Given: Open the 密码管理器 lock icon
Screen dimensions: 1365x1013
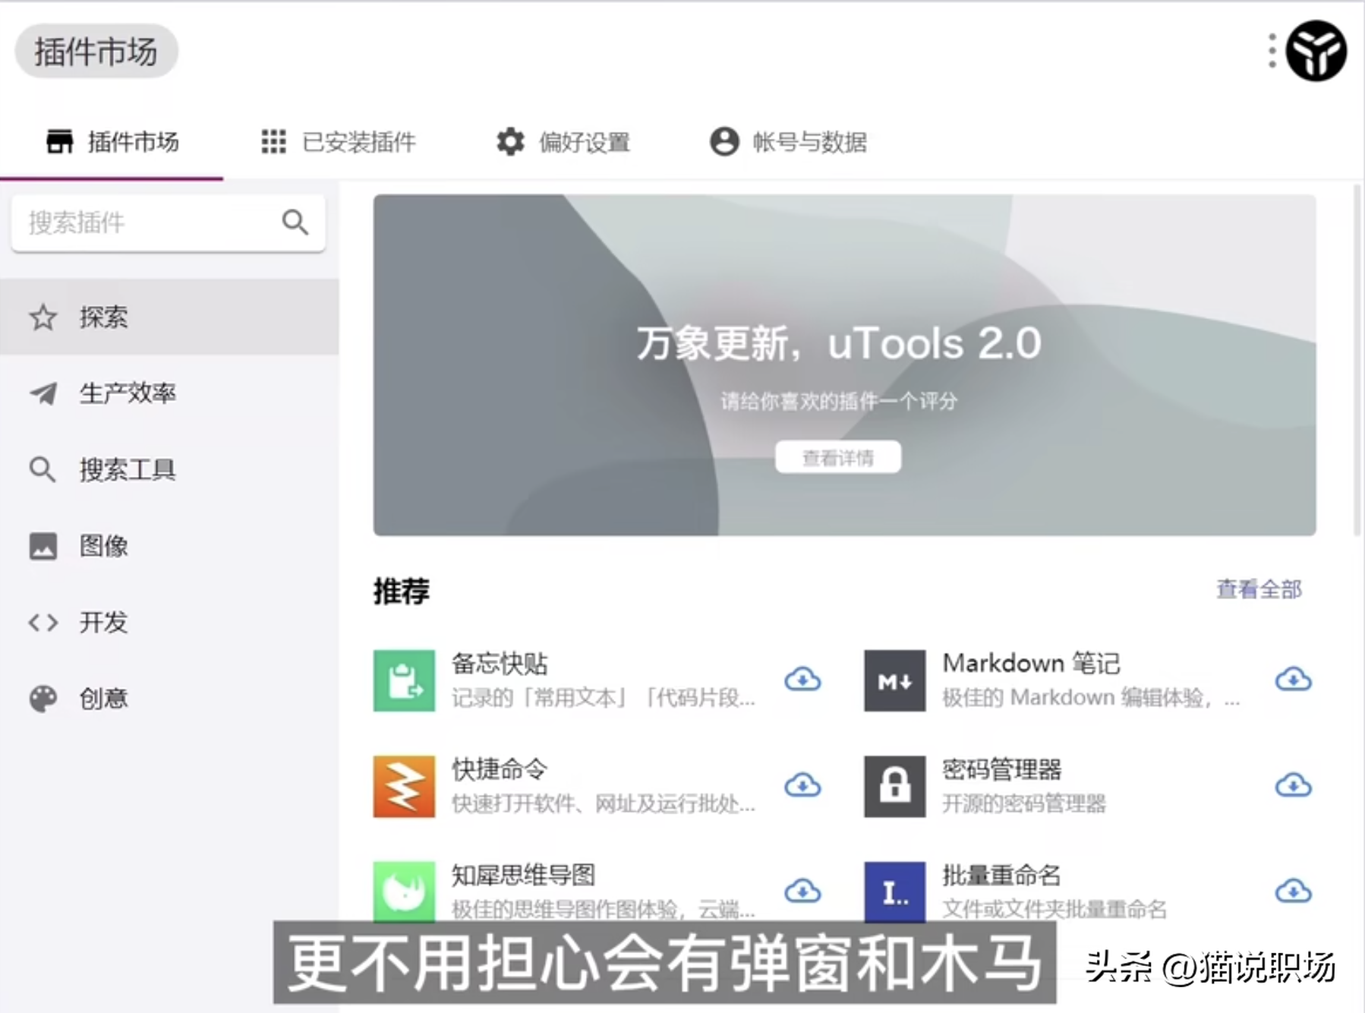Looking at the screenshot, I should tap(894, 786).
